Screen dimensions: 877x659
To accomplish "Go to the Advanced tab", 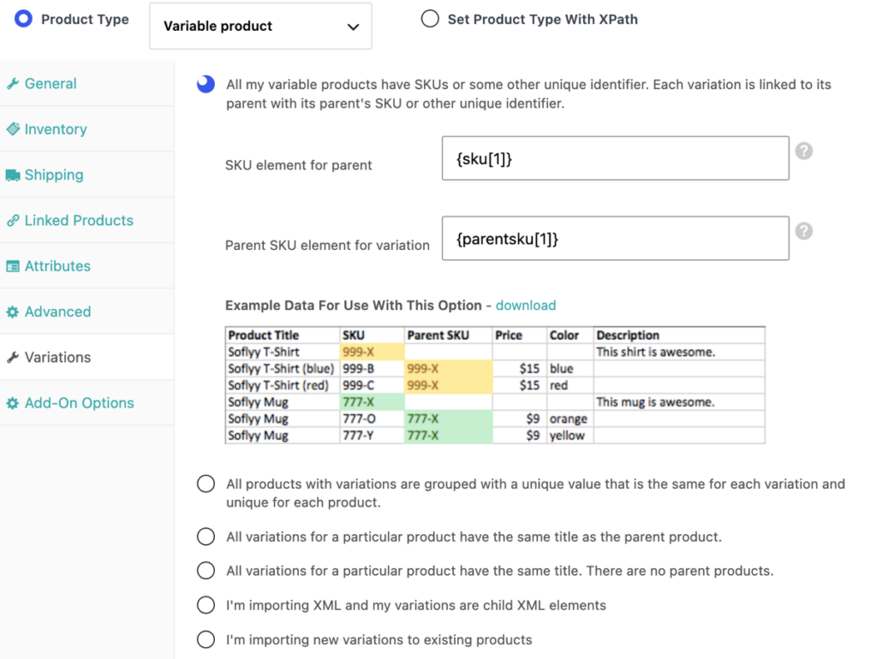I will [87, 312].
